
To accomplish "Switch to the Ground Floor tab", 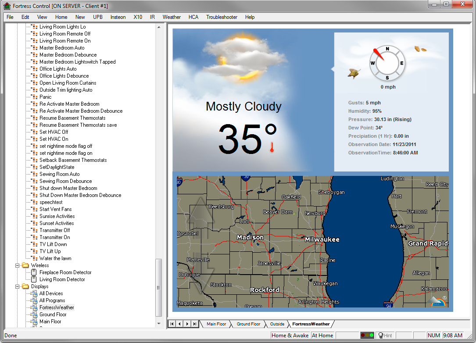I will point(248,324).
